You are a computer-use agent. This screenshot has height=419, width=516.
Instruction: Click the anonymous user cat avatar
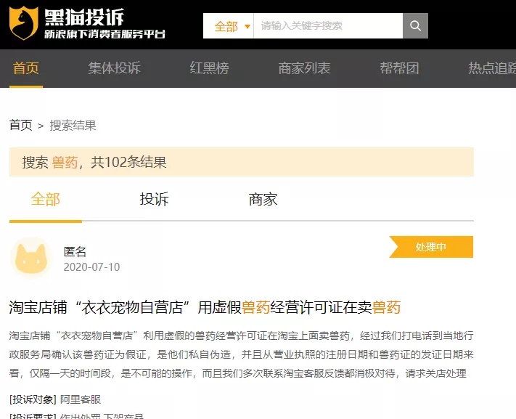click(31, 258)
